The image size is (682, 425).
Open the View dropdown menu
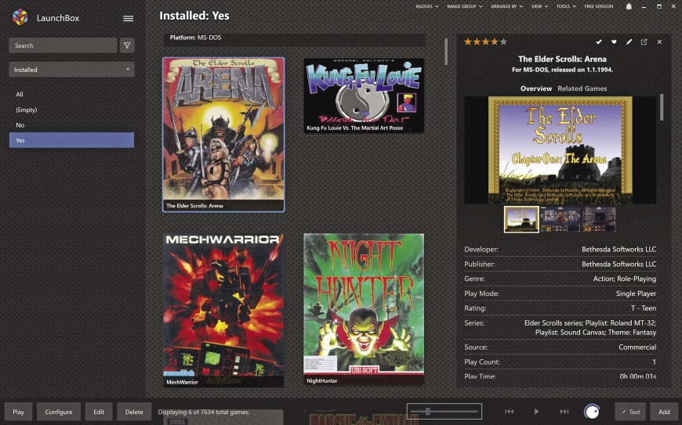[539, 6]
